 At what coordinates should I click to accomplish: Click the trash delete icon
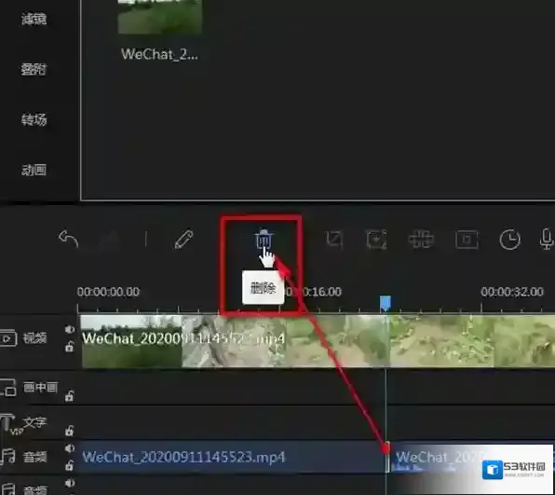[264, 240]
